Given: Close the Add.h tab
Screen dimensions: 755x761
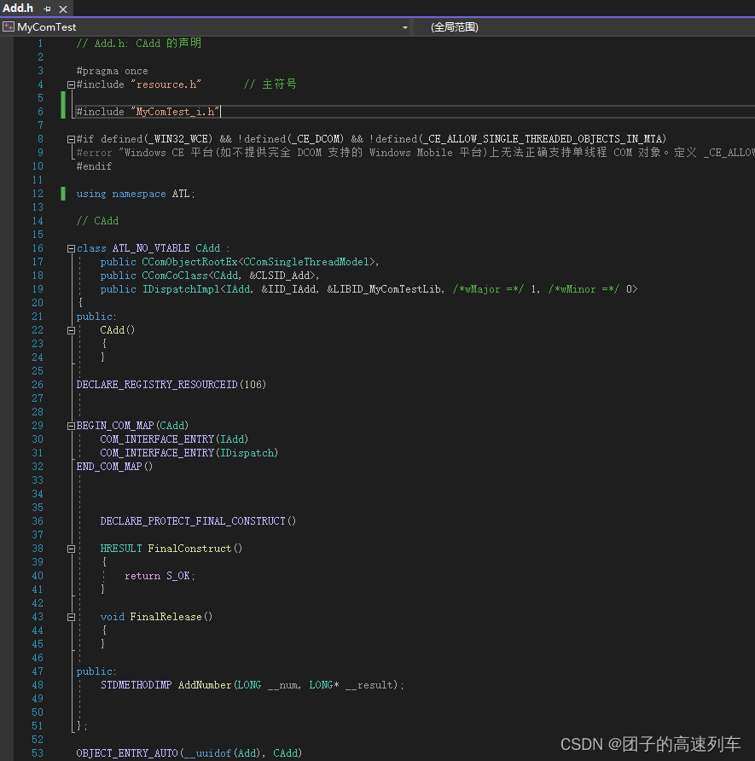Looking at the screenshot, I should 63,9.
